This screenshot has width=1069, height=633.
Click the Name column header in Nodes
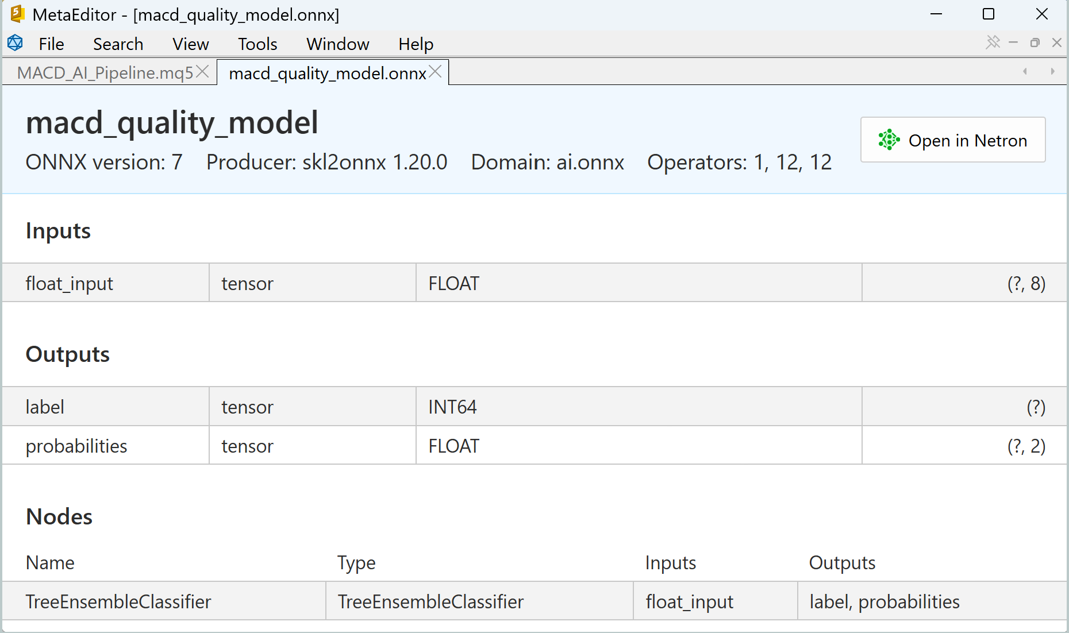coord(50,562)
